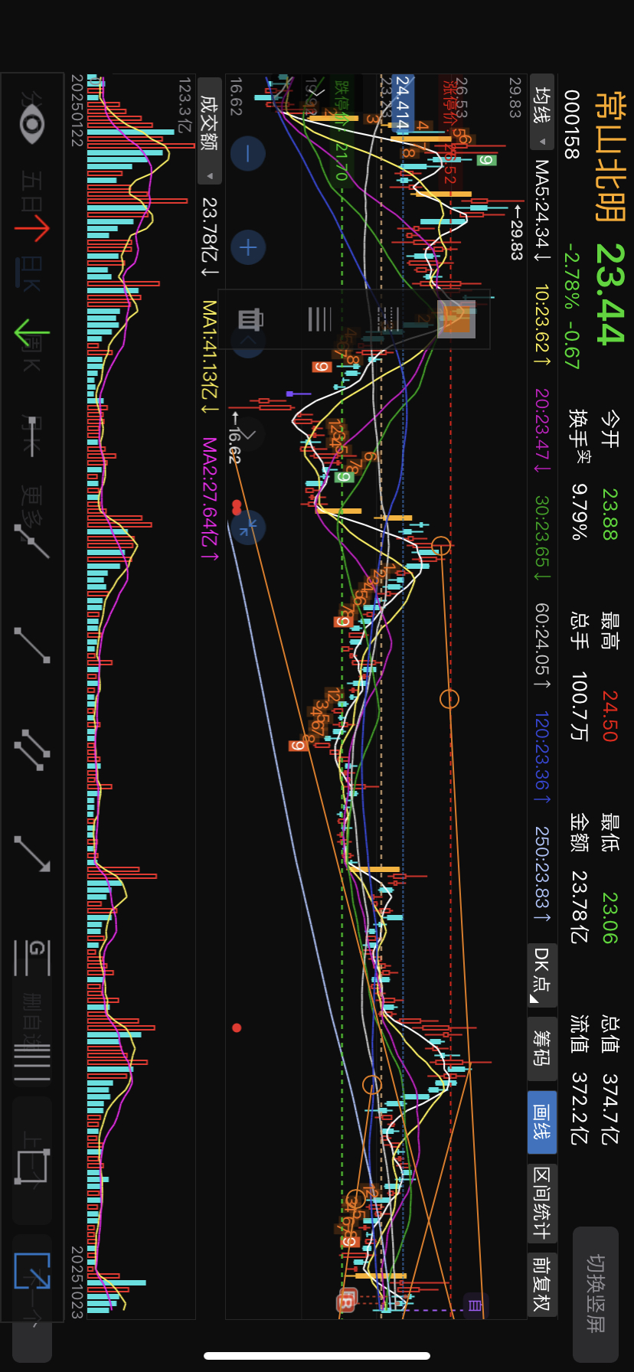Viewport: 634px width, 1372px height.
Task: Tap the blue exit drawing mode icon
Action: 32,1271
